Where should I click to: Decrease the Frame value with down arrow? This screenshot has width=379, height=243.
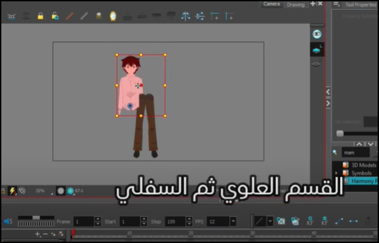[98, 224]
